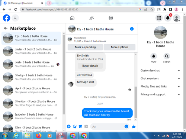Open conversation information blue icon
The width and height of the screenshot is (186, 139).
132,29
